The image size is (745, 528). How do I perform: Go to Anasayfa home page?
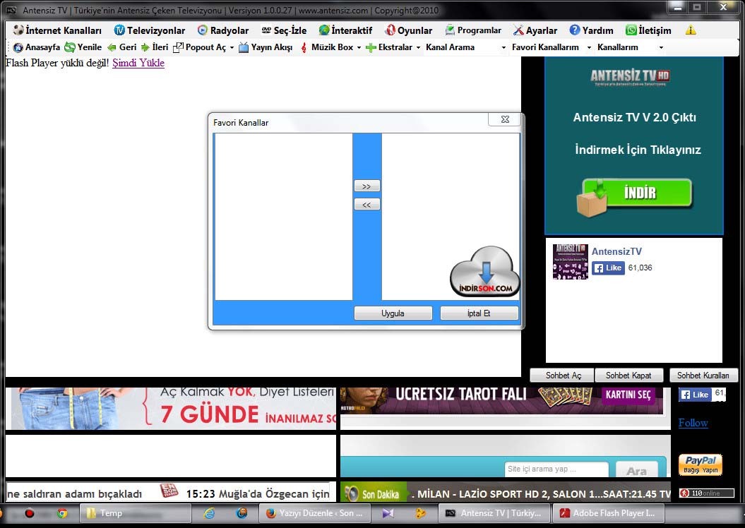click(37, 47)
